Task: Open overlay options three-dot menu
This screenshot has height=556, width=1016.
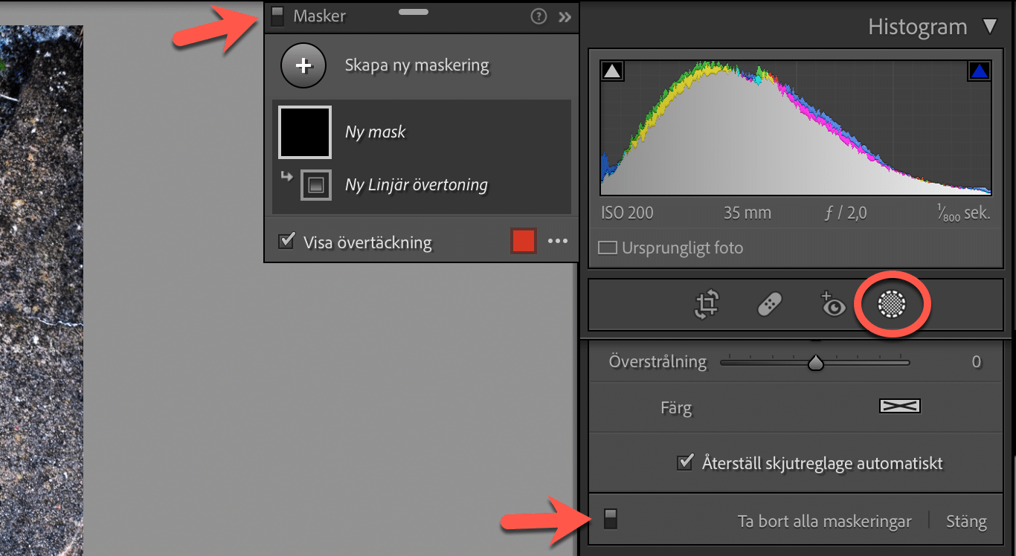Action: tap(558, 242)
